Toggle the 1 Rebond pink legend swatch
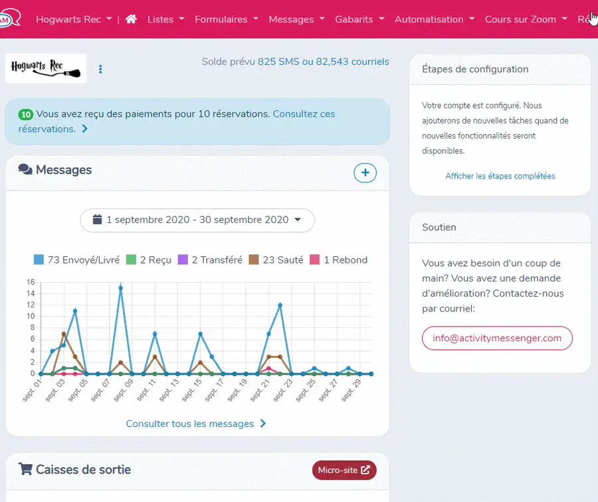 click(315, 260)
